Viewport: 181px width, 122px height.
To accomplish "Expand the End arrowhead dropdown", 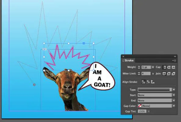I will tap(174, 100).
